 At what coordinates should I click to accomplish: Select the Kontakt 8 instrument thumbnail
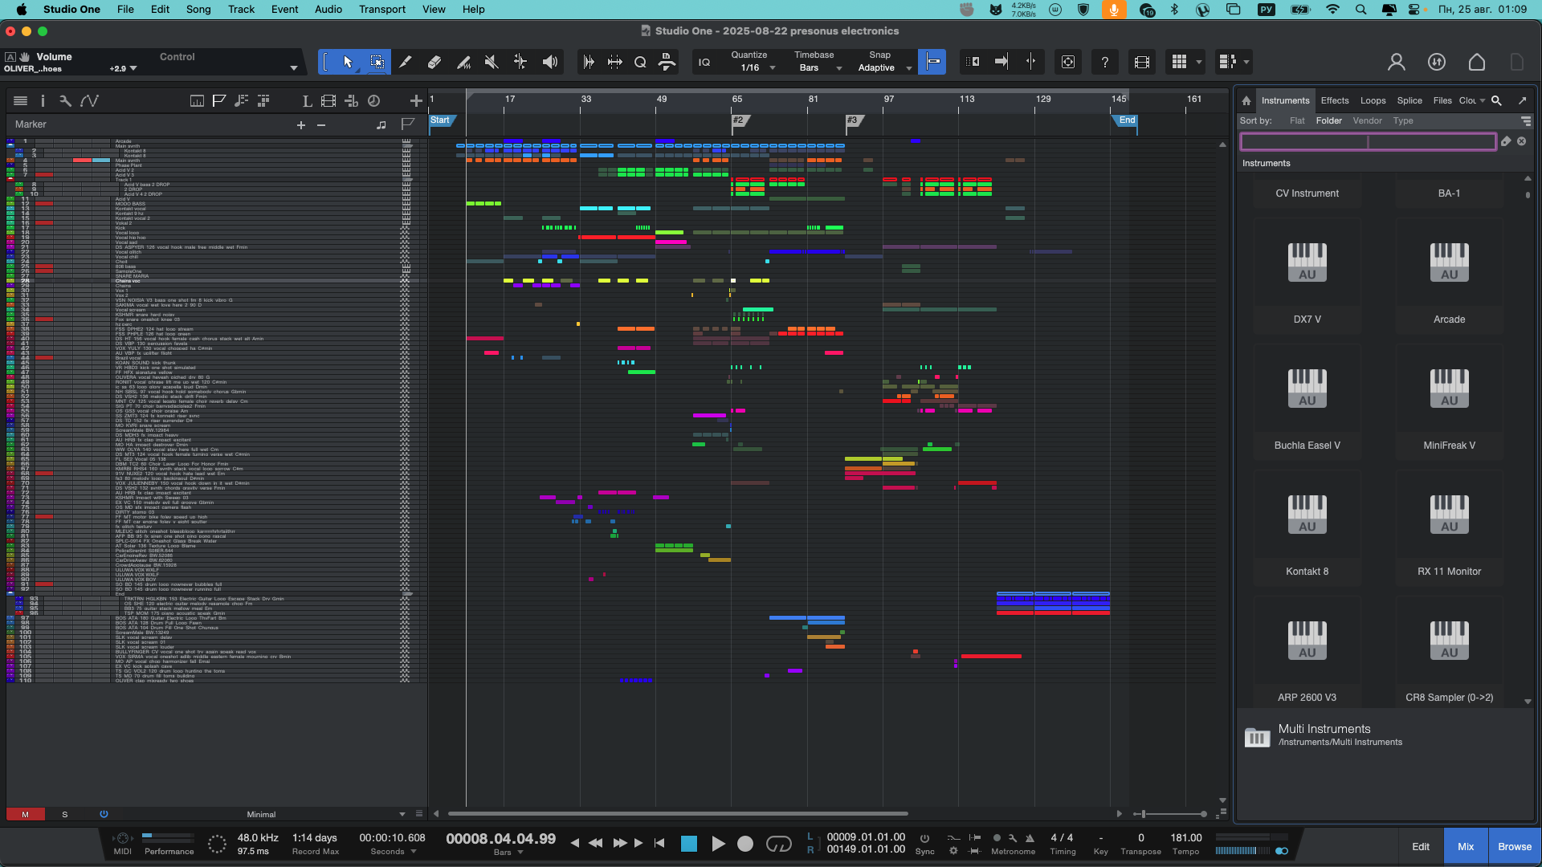1307,515
